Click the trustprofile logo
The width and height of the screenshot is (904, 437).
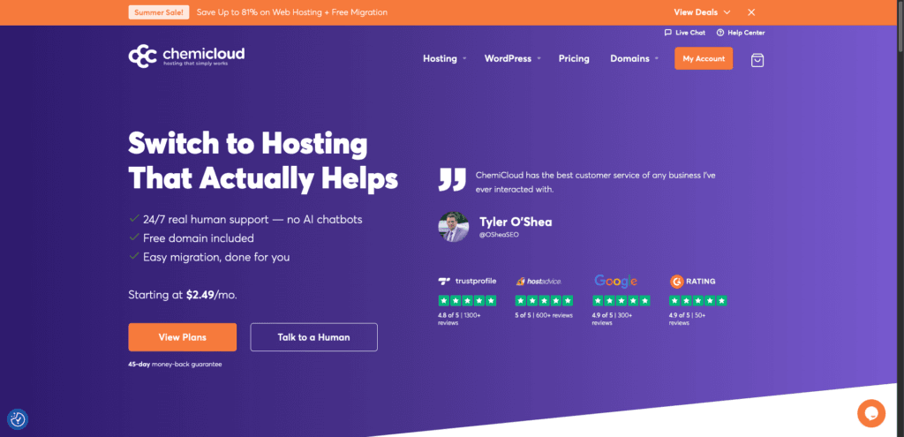[467, 282]
